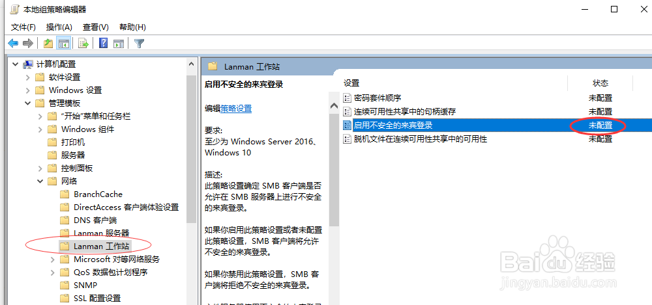652x305 pixels.
Task: Collapse the 网络 tree node
Action: pos(40,181)
